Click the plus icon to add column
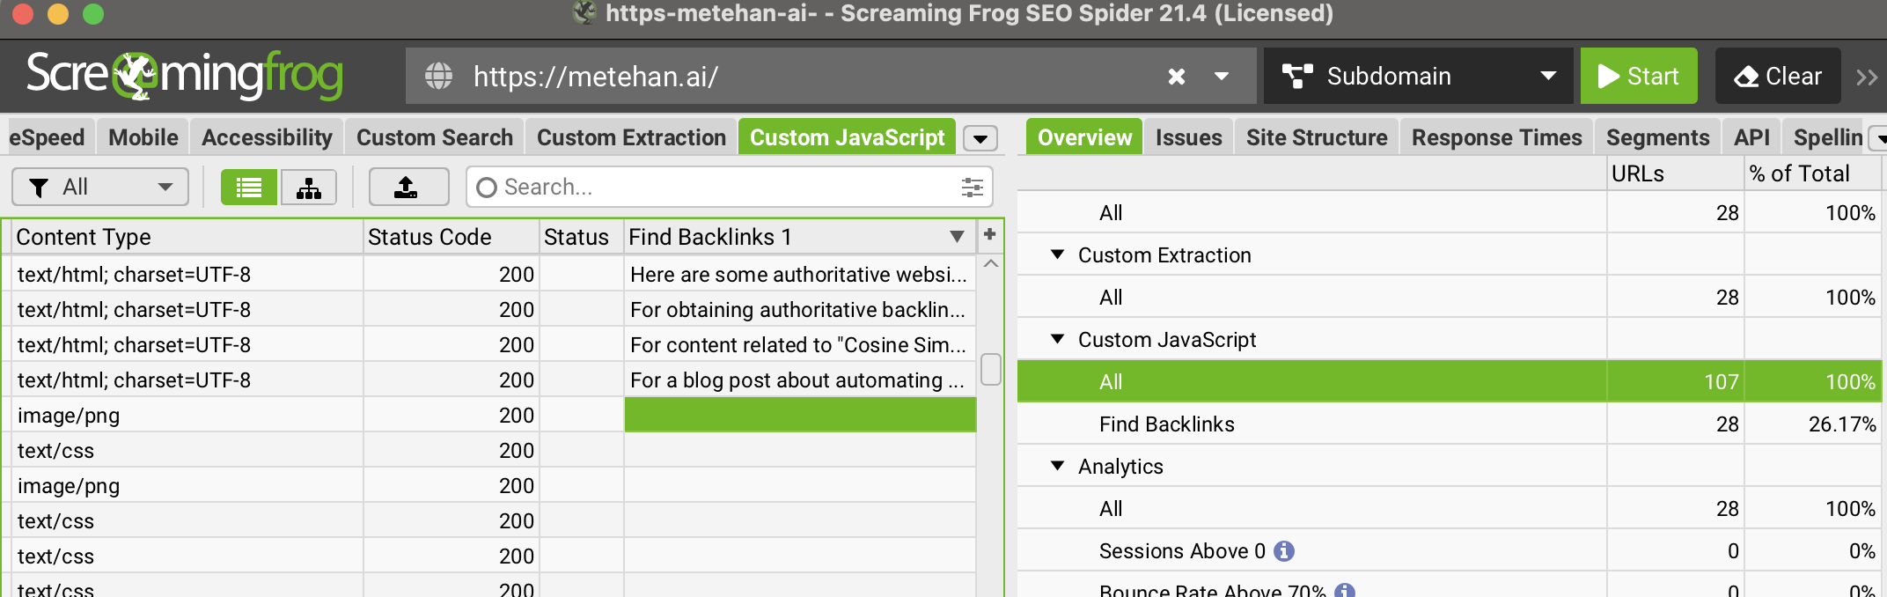The width and height of the screenshot is (1887, 597). [x=989, y=234]
